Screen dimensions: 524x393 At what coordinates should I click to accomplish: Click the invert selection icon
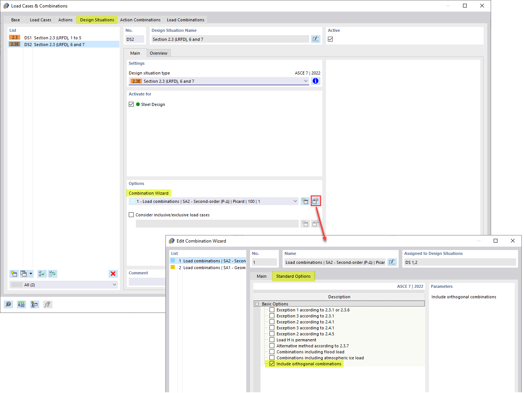pos(53,274)
